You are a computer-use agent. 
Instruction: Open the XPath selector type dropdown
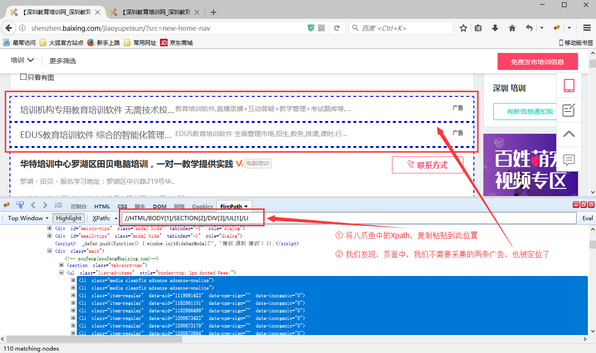point(105,218)
